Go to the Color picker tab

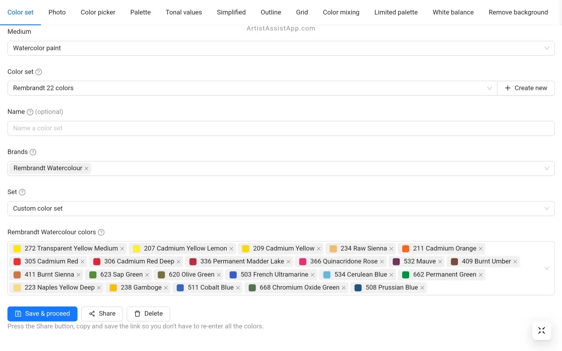(98, 12)
